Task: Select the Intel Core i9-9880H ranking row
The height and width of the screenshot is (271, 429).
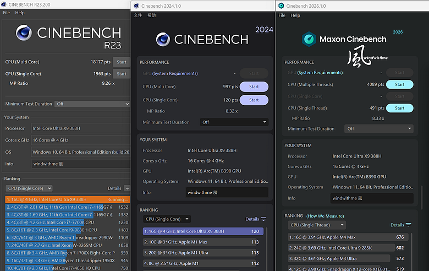Action: (x=68, y=230)
